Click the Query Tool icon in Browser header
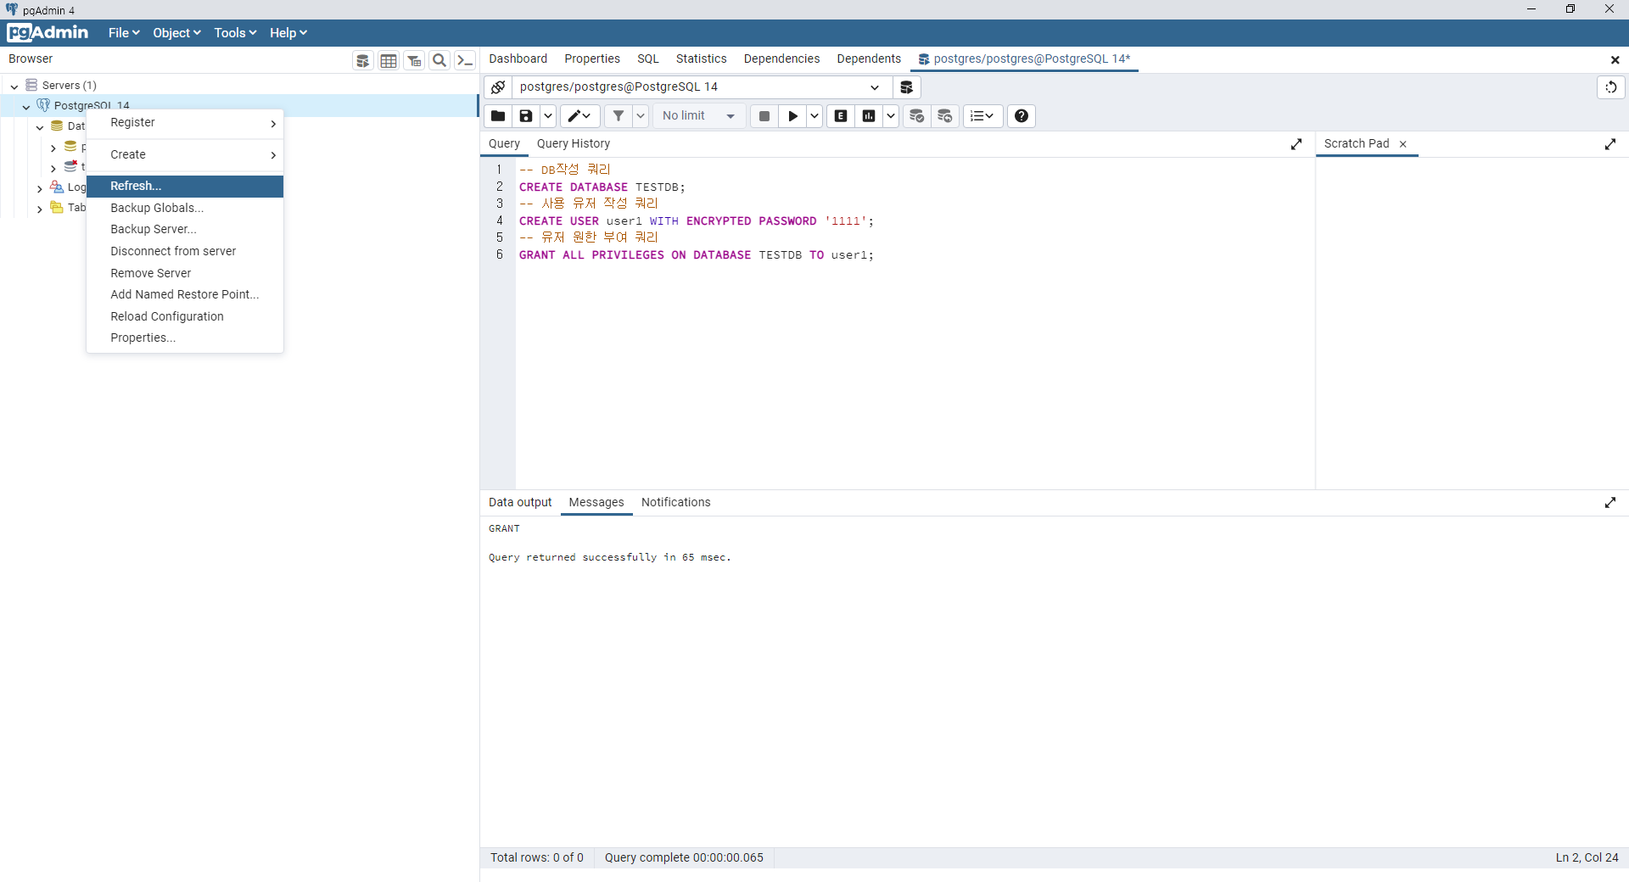 tap(363, 60)
